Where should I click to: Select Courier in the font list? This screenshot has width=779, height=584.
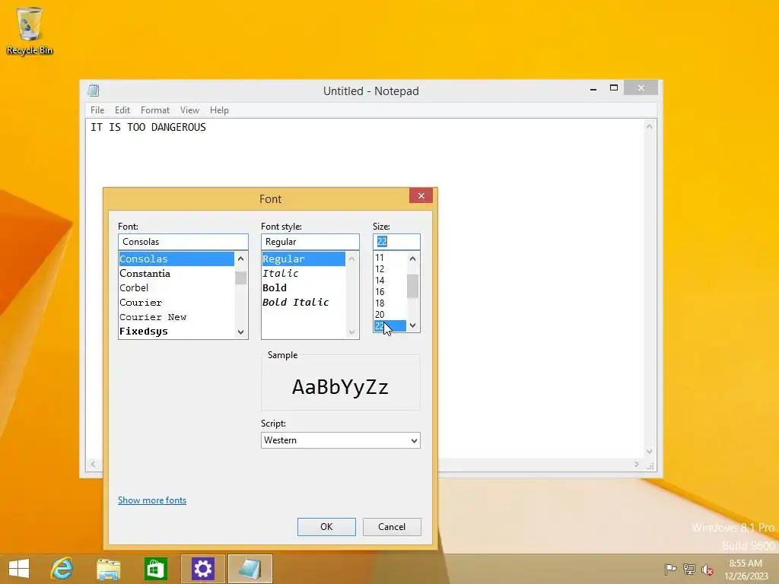(176, 303)
